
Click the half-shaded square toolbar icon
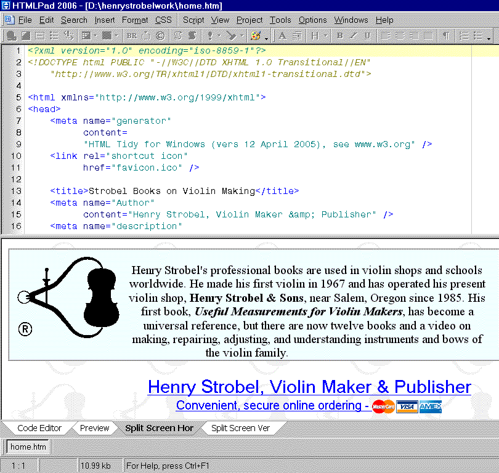(x=26, y=36)
